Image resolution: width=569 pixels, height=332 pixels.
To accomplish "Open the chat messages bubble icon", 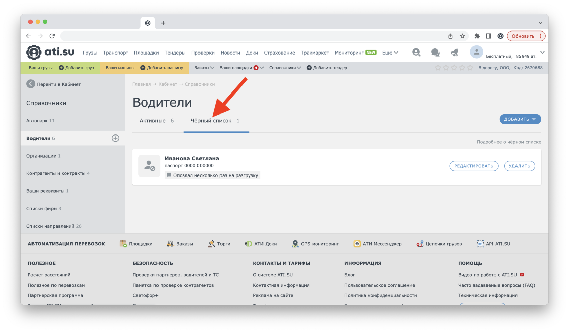I will pos(435,52).
